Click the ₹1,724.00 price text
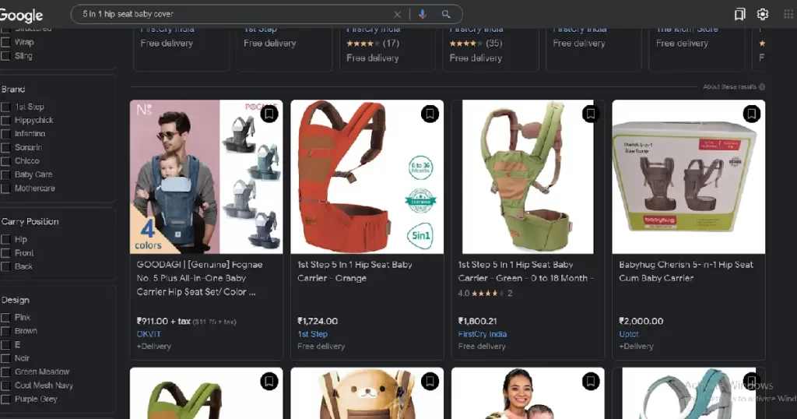Screen dimensions: 797x419 318,322
